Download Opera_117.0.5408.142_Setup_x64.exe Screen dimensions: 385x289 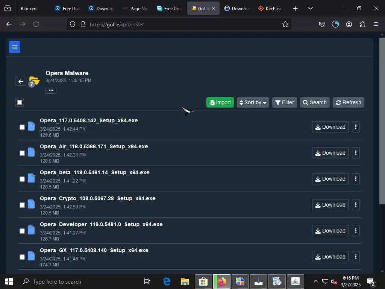coord(330,127)
